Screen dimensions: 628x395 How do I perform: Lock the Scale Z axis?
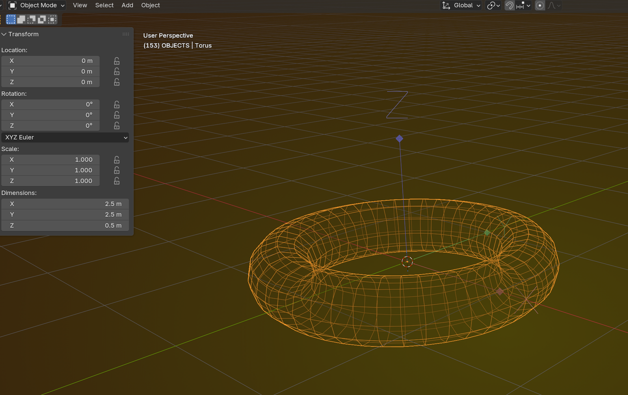click(117, 181)
